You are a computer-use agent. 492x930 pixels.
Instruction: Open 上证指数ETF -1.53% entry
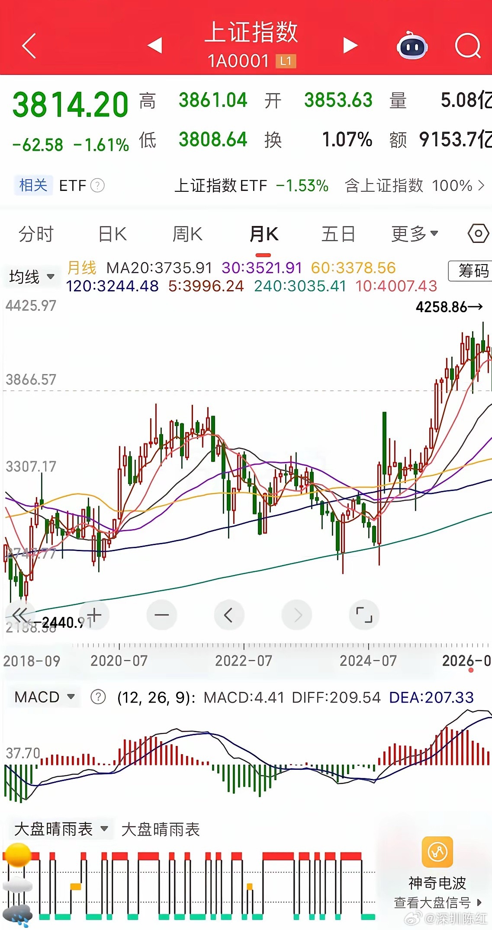(x=251, y=186)
